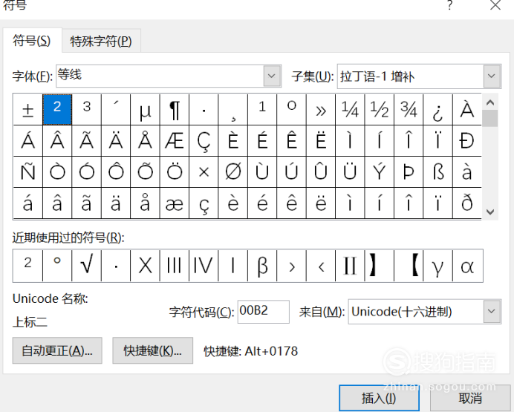This screenshot has height=412, width=514.
Task: Pick recently used square root √ symbol
Action: [x=87, y=266]
